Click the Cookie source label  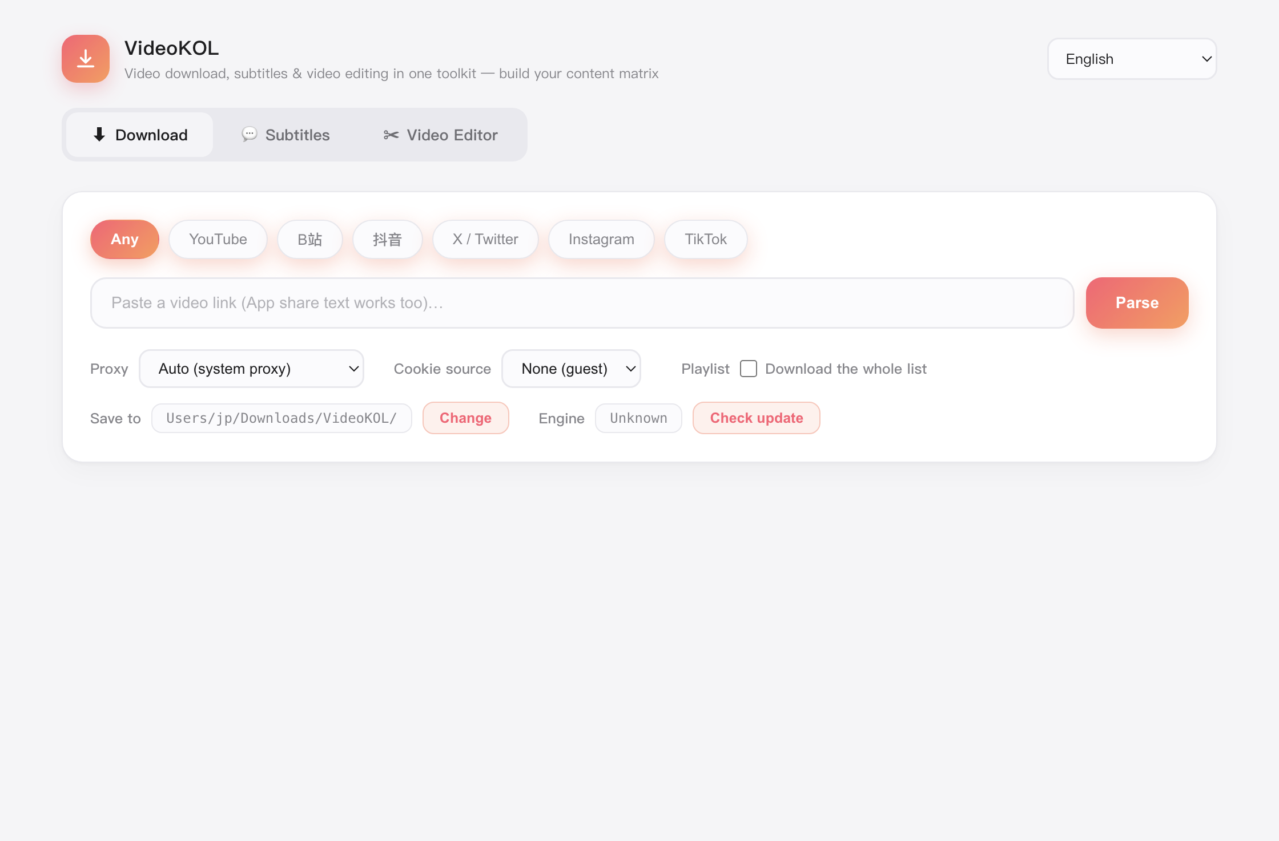click(x=442, y=369)
